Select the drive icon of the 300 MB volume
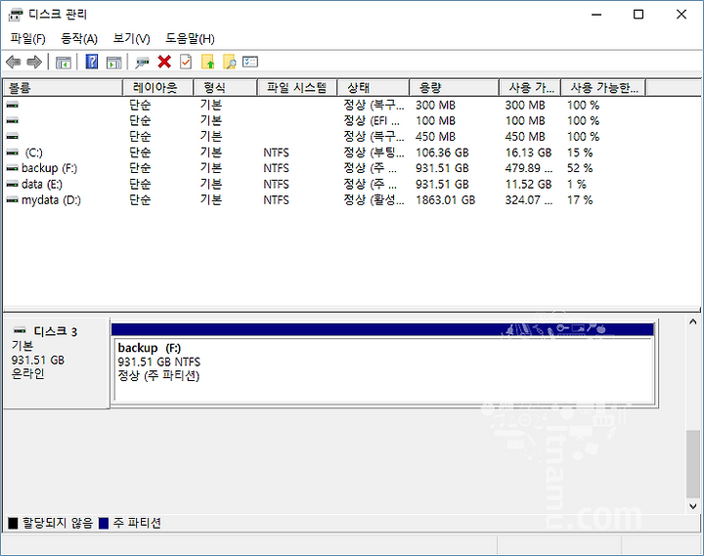 point(13,105)
